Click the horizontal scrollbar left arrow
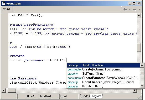The image size is (145, 100). [4, 90]
